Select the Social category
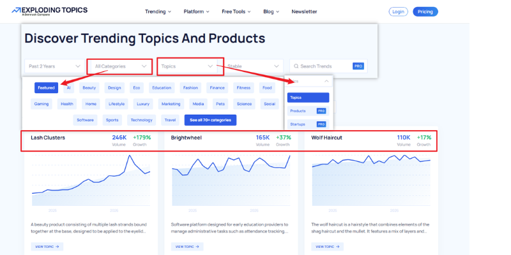511x255 pixels. click(x=270, y=104)
